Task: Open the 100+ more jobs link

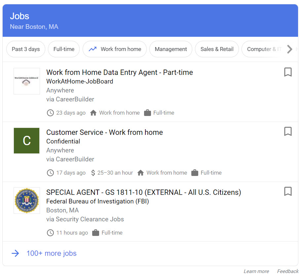Action: [x=52, y=253]
